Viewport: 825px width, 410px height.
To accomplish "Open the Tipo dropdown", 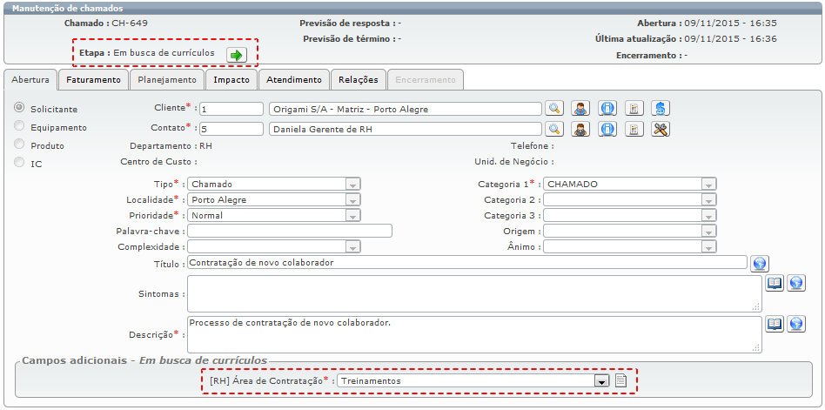I will (x=352, y=185).
